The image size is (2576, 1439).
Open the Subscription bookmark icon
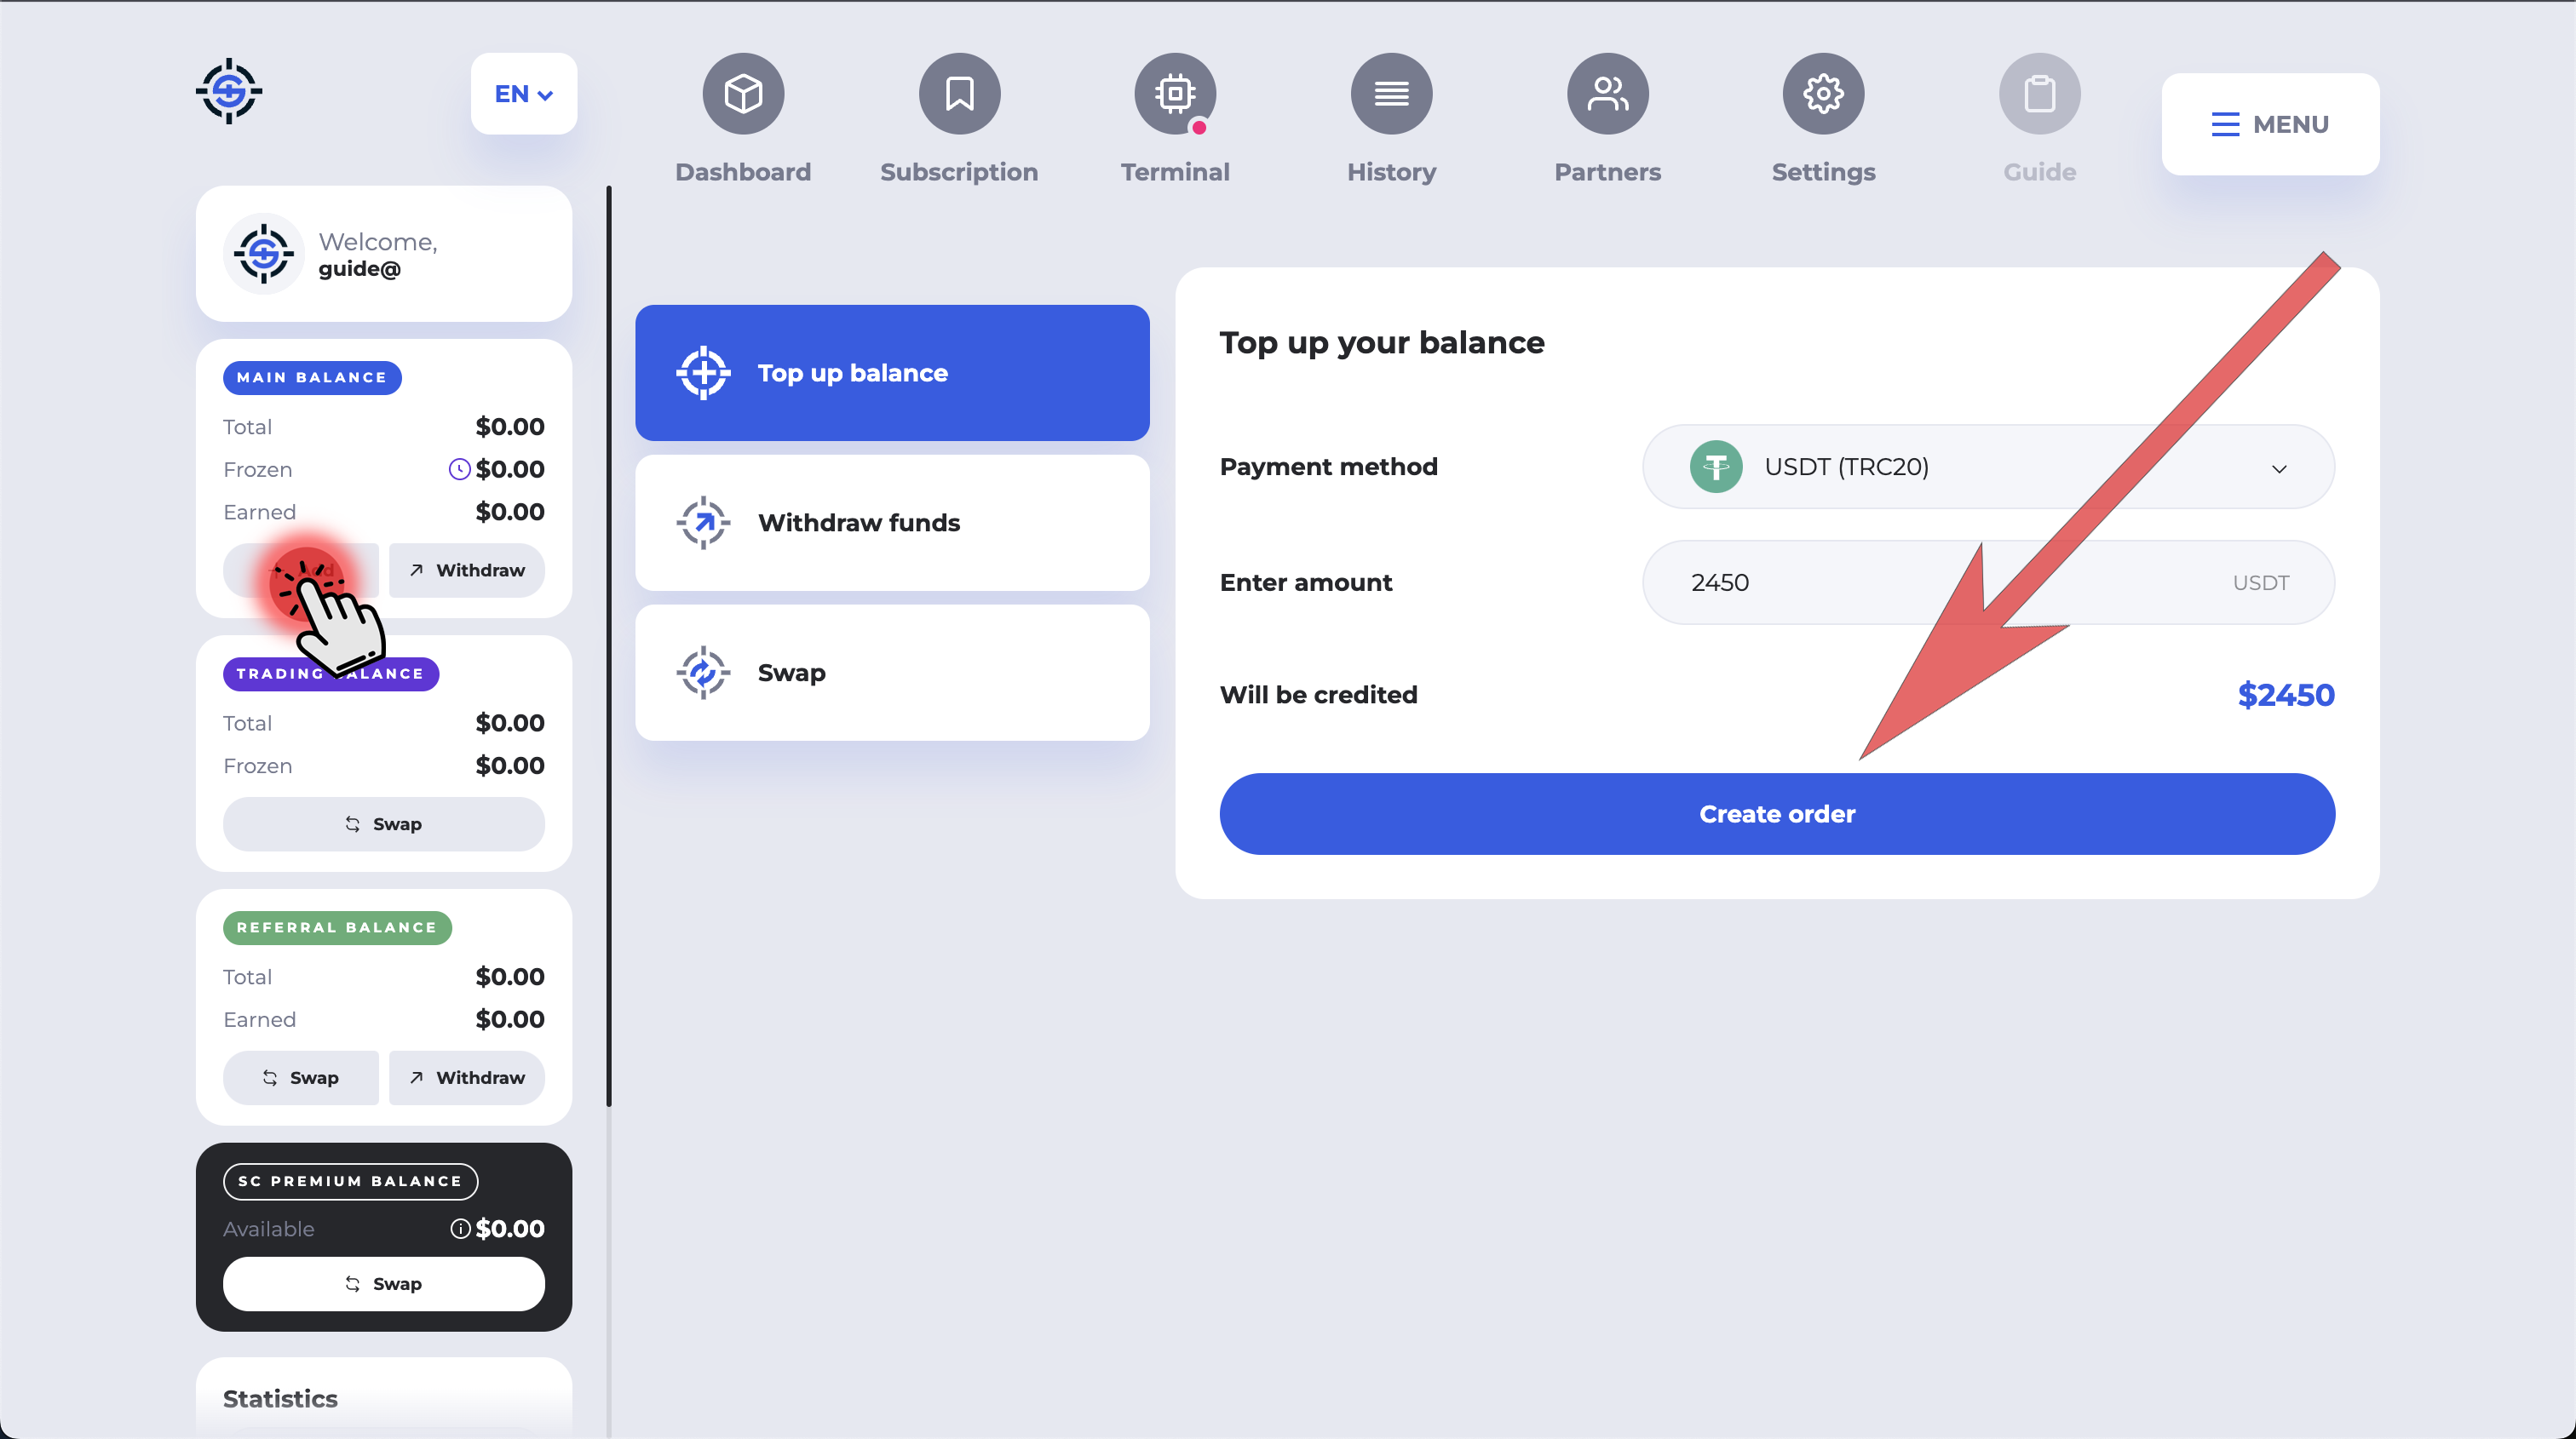(959, 94)
